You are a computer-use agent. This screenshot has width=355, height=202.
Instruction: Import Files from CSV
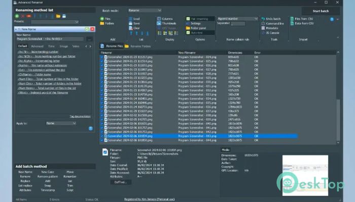(x=302, y=19)
